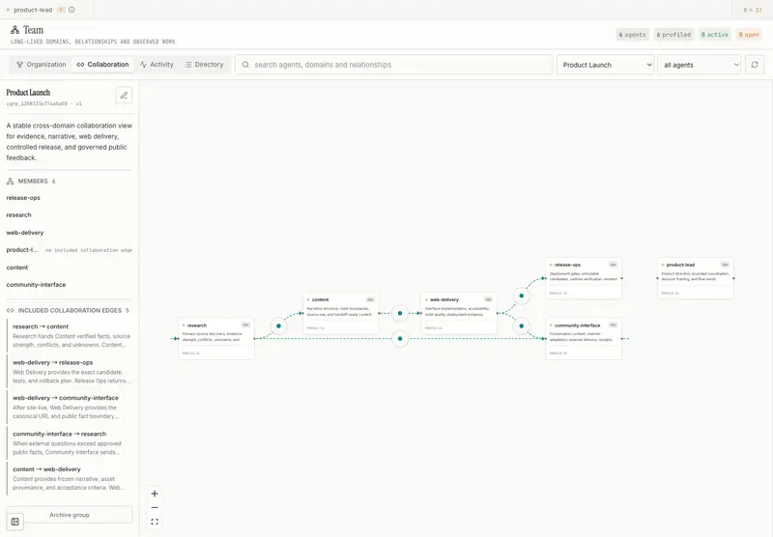Viewport: 773px width, 537px height.
Task: Edit Product Launch group with pencil icon
Action: point(124,95)
